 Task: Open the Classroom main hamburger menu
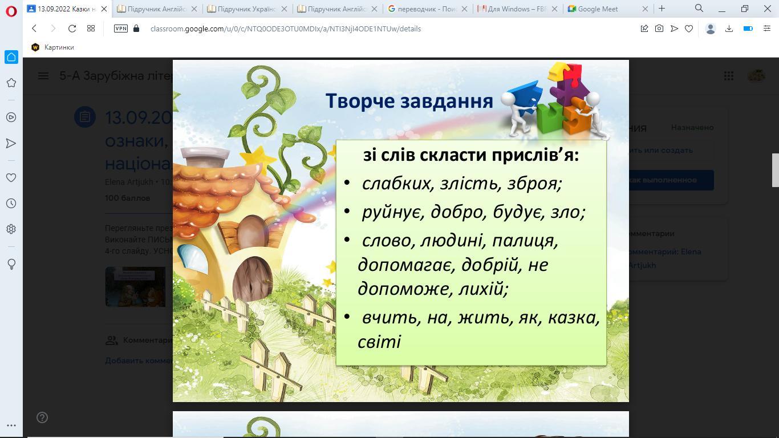pos(43,76)
